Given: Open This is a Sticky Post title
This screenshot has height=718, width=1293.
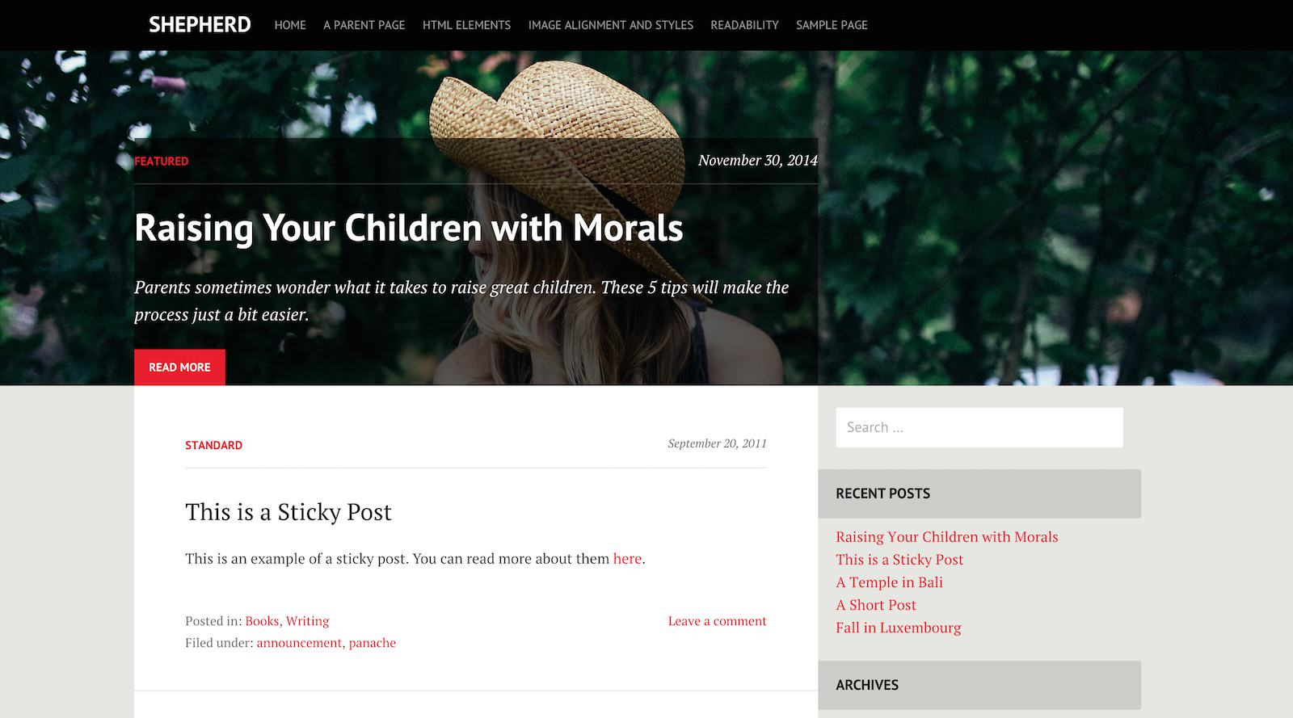Looking at the screenshot, I should [x=289, y=512].
